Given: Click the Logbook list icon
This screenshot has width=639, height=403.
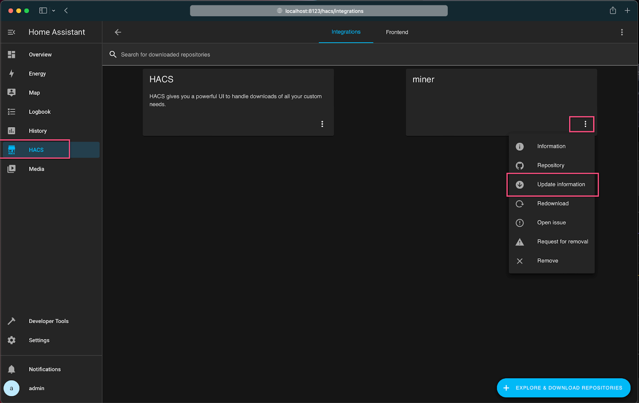Looking at the screenshot, I should (x=12, y=112).
